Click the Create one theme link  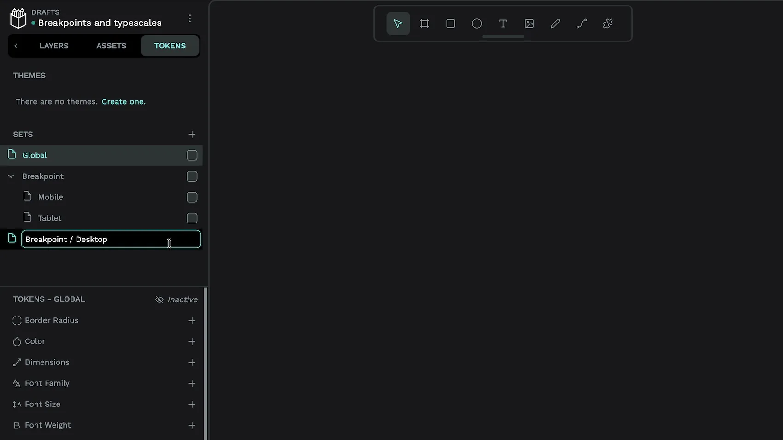click(124, 101)
